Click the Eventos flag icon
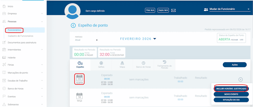This screenshot has width=253, height=107. click(x=4, y=96)
